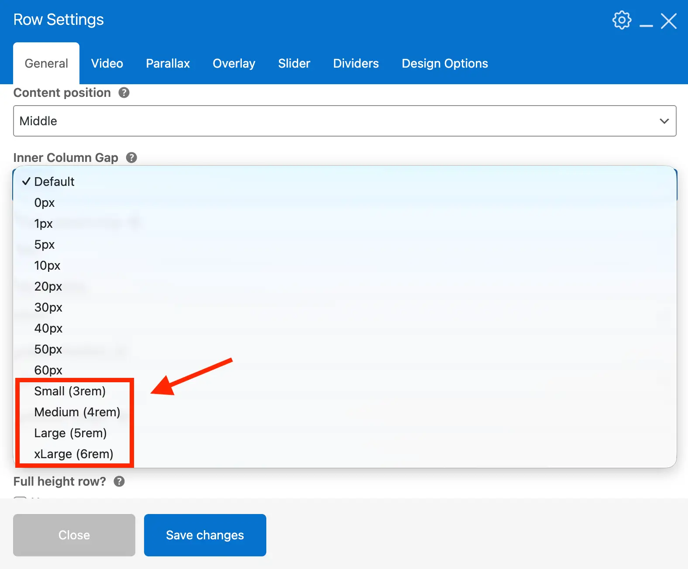The image size is (688, 569).
Task: Click Inner Column Gap help icon
Action: click(131, 158)
